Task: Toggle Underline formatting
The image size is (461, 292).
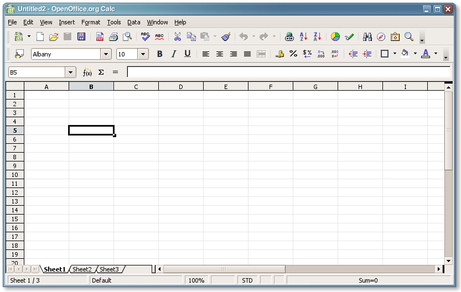Action: coord(187,54)
